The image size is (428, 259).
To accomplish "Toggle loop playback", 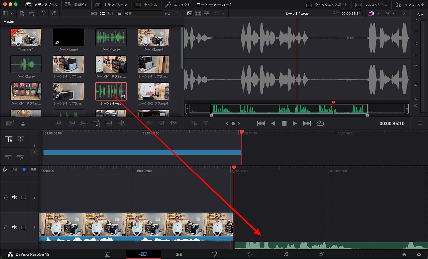I will tap(320, 123).
